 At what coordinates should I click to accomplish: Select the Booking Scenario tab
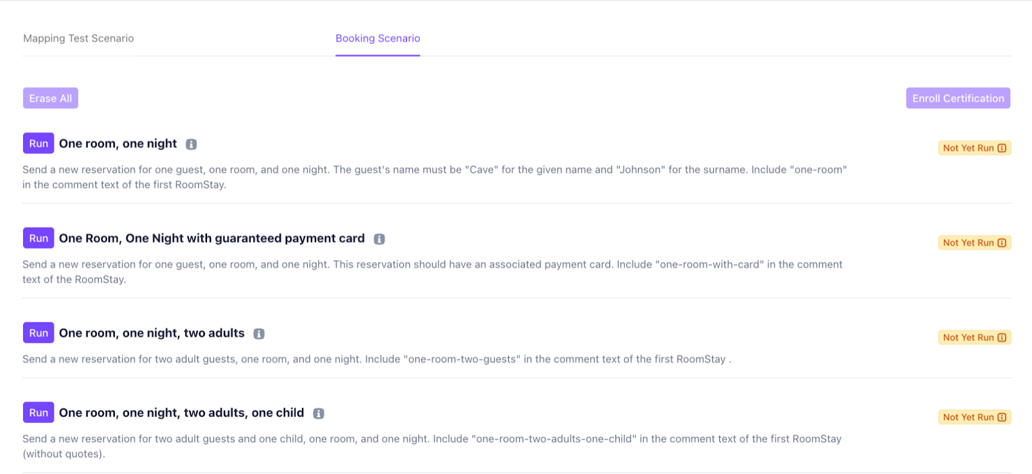click(377, 39)
